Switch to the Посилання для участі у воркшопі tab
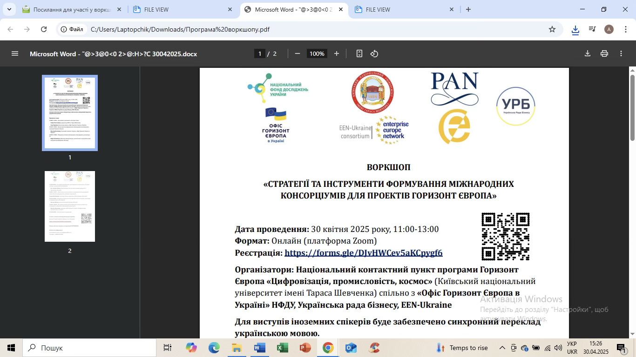This screenshot has width=636, height=357. pyautogui.click(x=72, y=9)
